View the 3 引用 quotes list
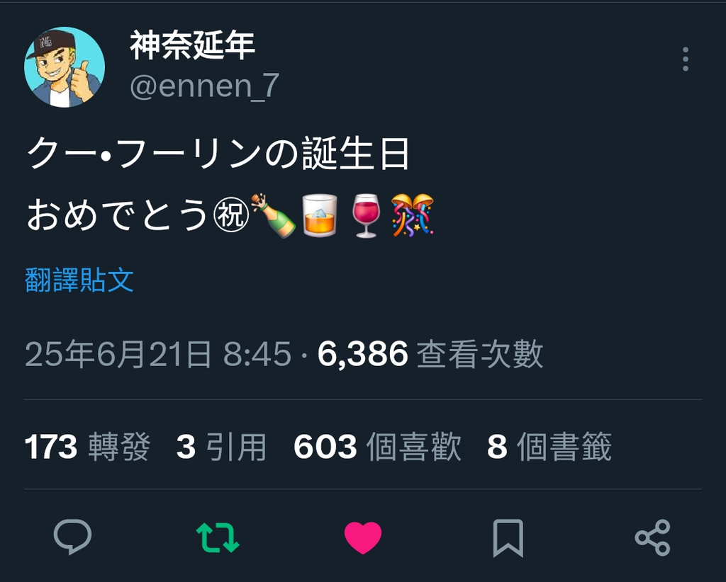 click(221, 447)
